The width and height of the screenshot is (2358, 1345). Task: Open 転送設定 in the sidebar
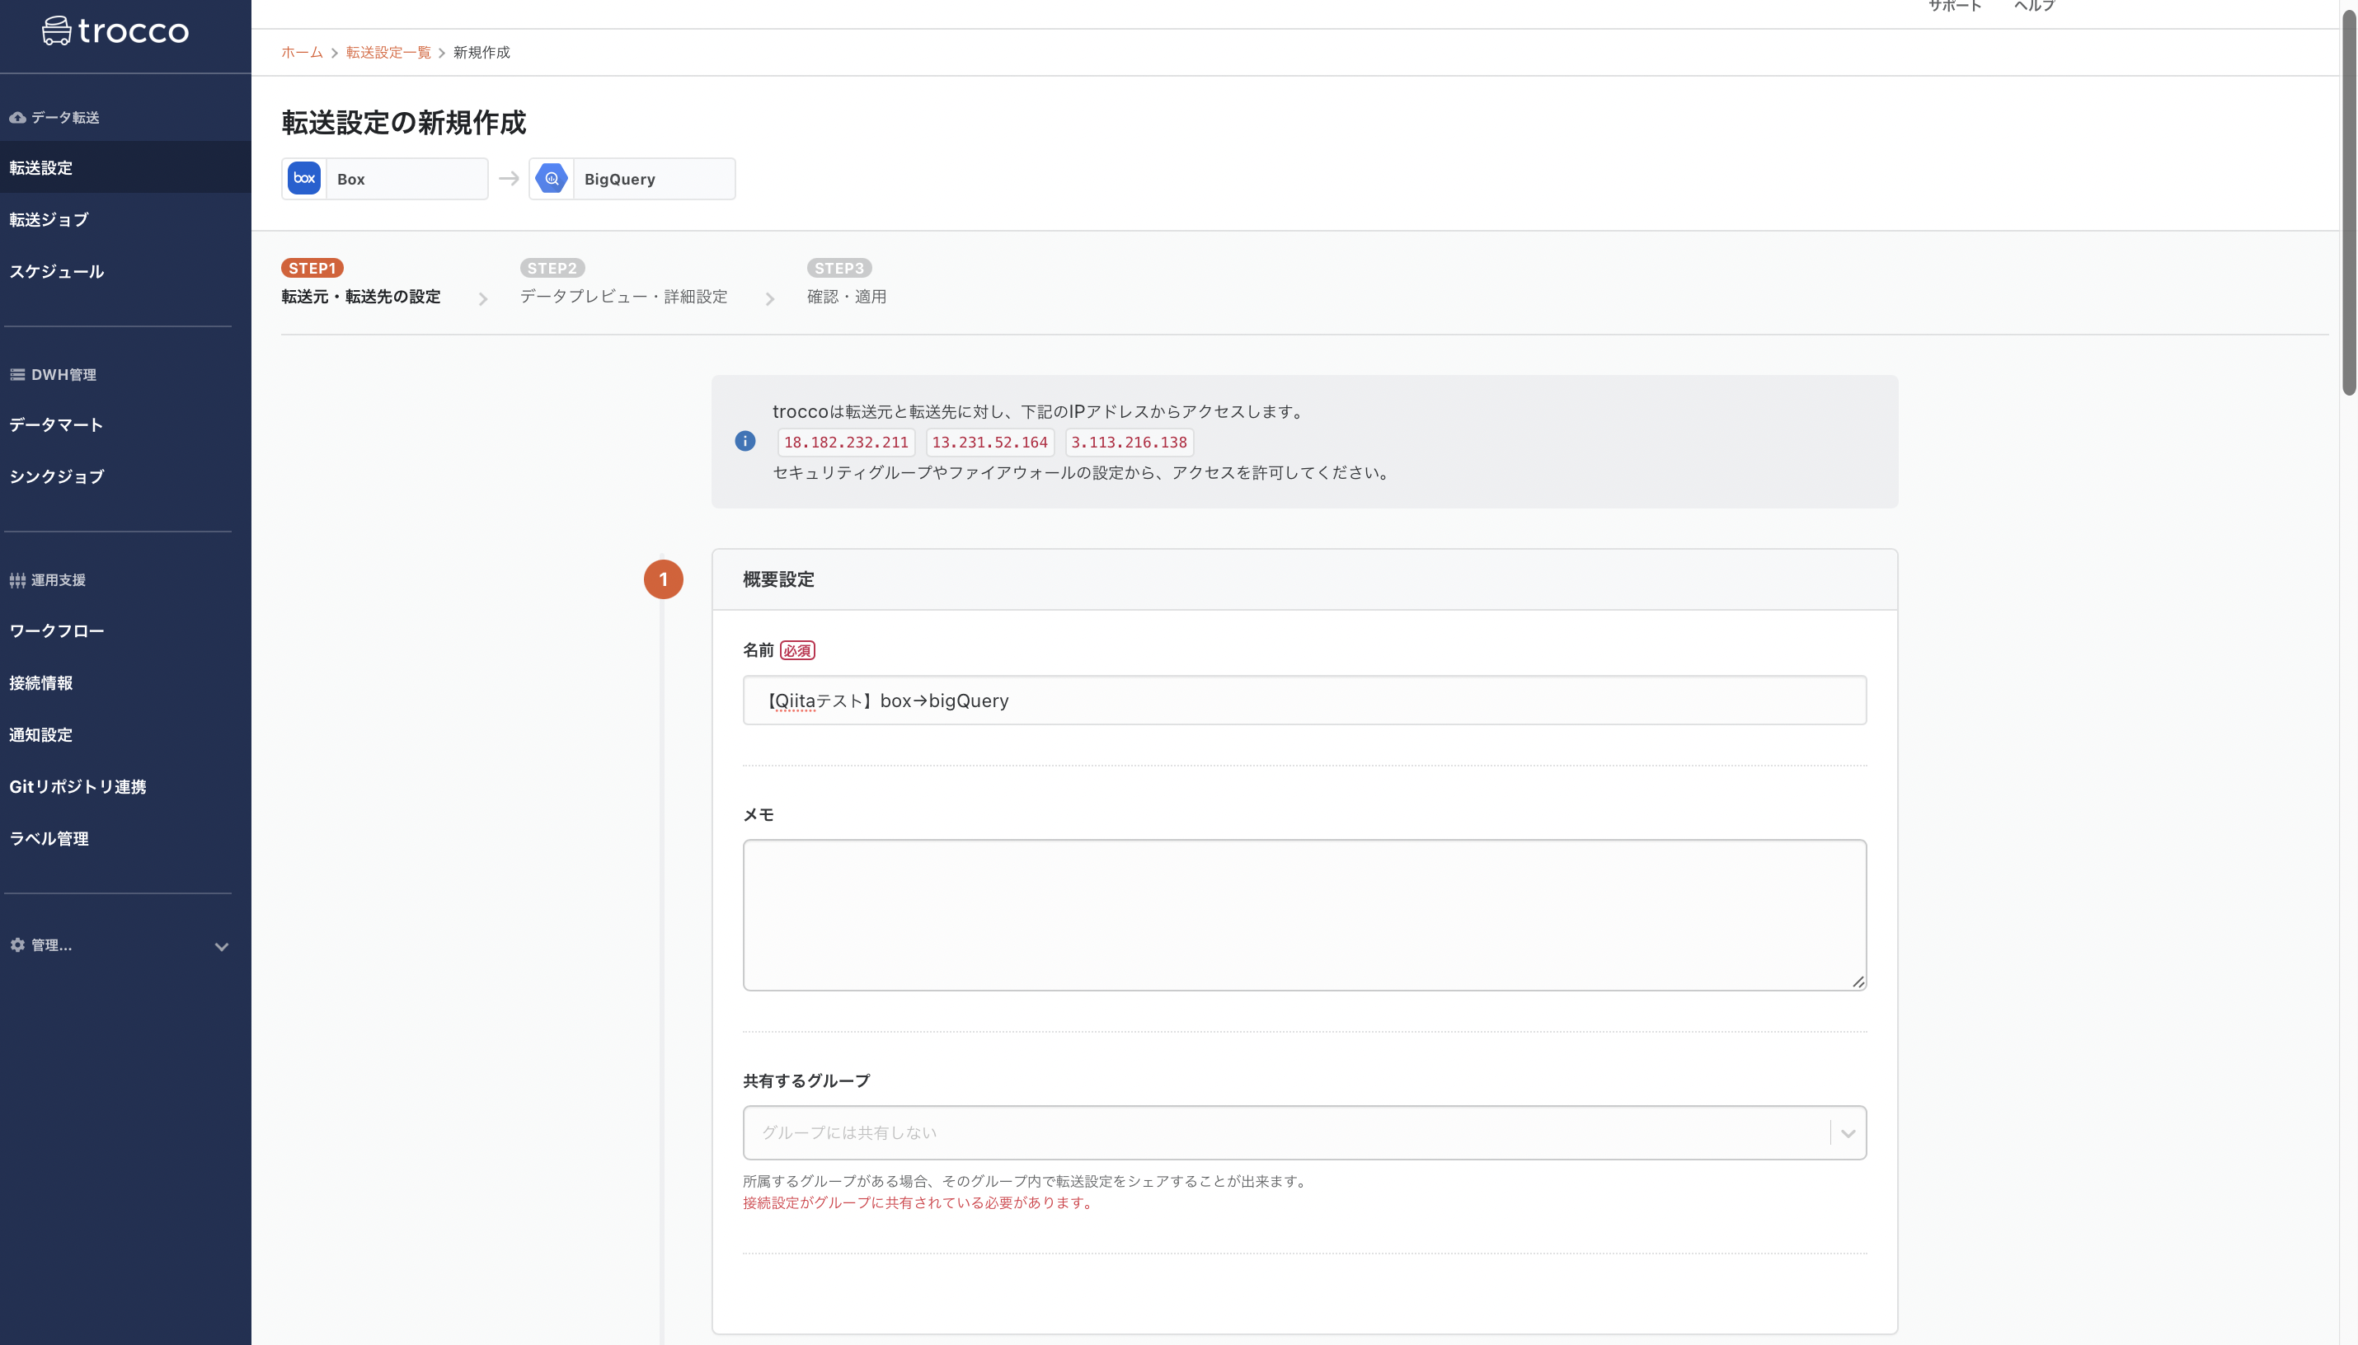pos(125,167)
